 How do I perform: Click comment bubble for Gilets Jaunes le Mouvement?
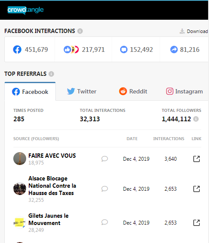click(105, 222)
